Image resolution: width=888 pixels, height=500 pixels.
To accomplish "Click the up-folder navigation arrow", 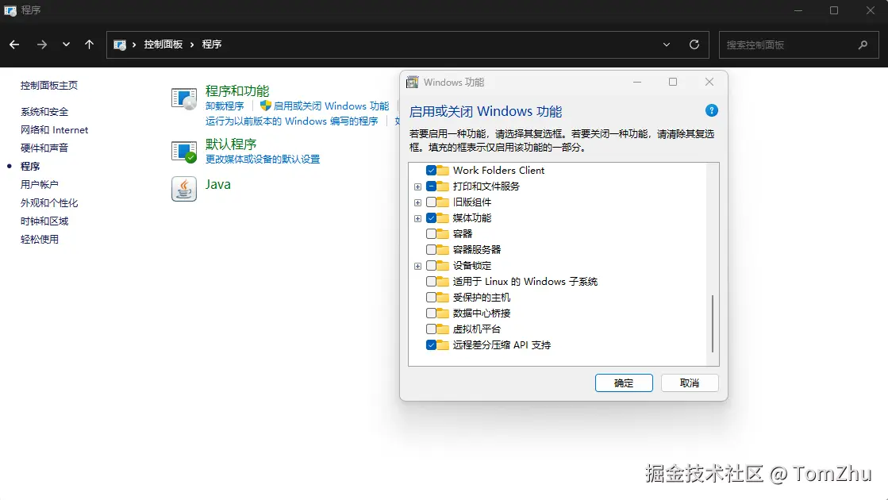I will (x=87, y=44).
